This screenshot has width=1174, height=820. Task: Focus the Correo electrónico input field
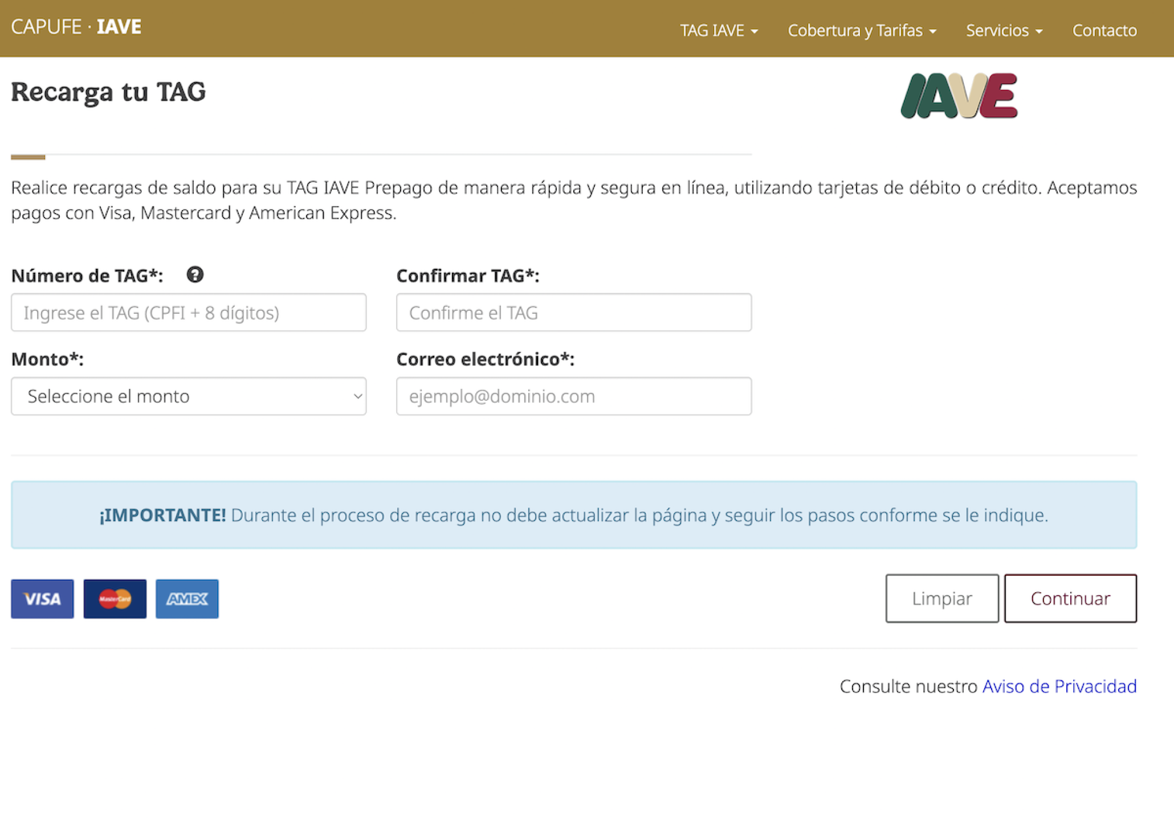click(574, 396)
